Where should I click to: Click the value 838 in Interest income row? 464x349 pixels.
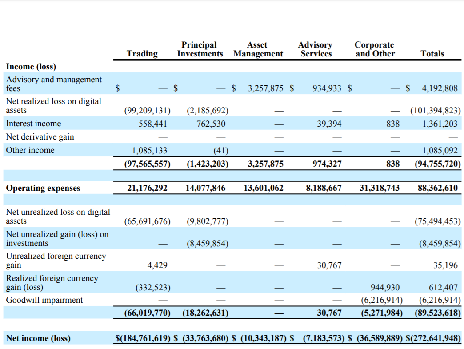point(393,124)
